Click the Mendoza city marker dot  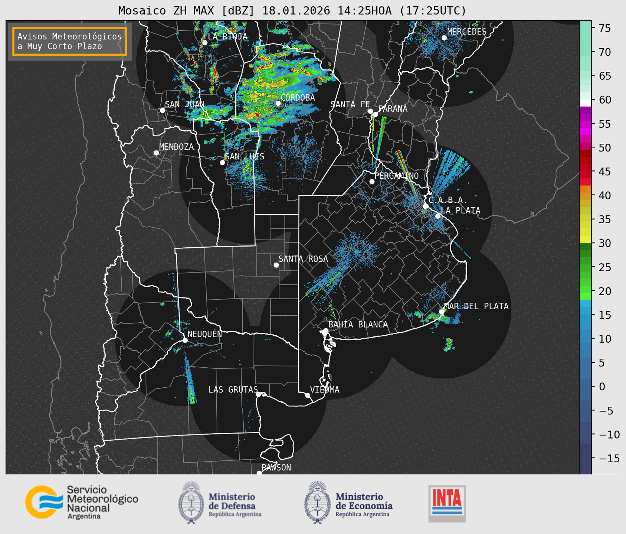(x=156, y=153)
